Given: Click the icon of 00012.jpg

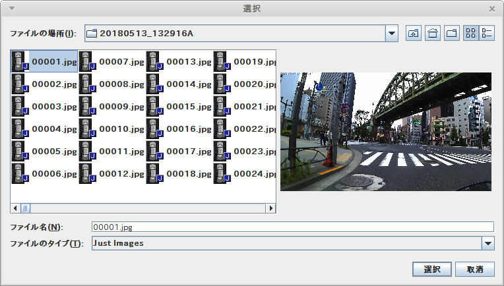Looking at the screenshot, I should (x=88, y=173).
